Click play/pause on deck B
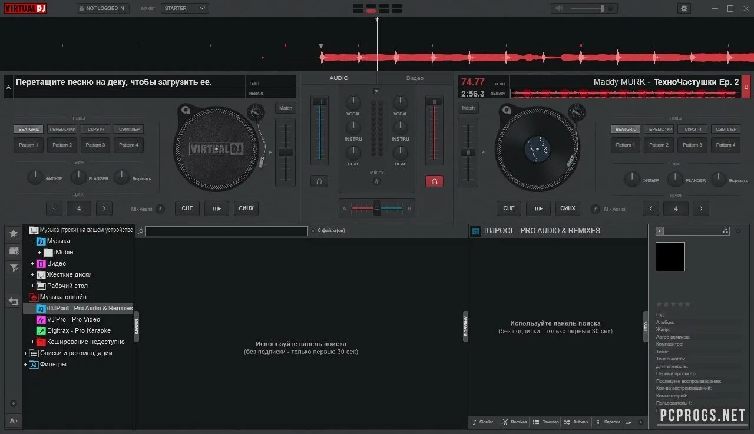Image resolution: width=754 pixels, height=434 pixels. (538, 208)
